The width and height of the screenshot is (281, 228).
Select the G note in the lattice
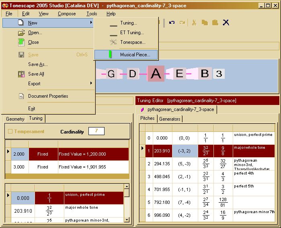pyautogui.click(x=111, y=74)
